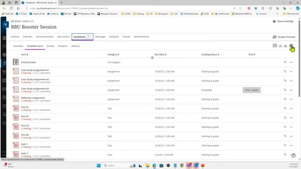This screenshot has width=301, height=169.
Task: Switch to the Content tab
Action: (x=15, y=37)
